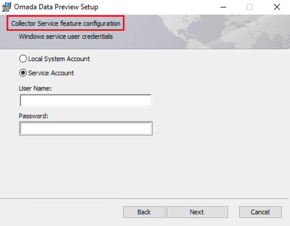The height and width of the screenshot is (226, 290).
Task: Click 'Collector Service feature configuration' heading
Action: click(x=66, y=23)
